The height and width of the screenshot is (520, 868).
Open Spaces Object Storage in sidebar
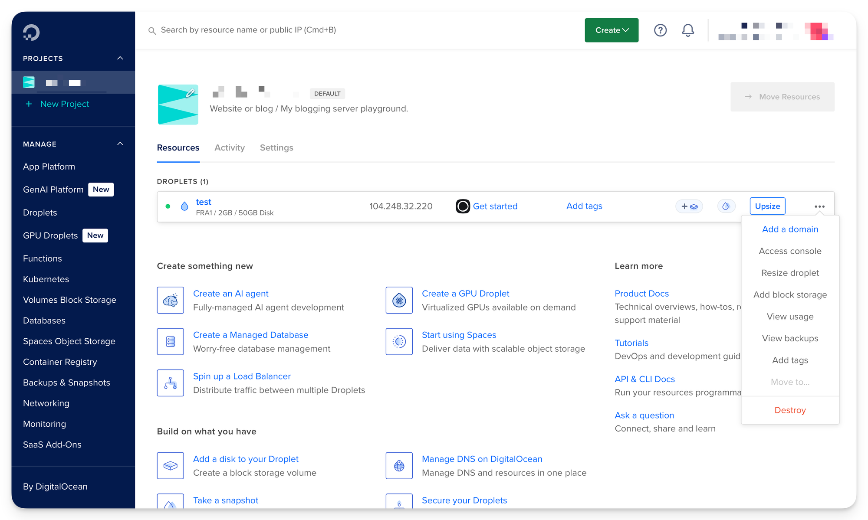click(69, 341)
